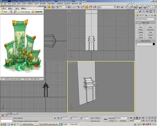Open the Selected key filter dropdown
This screenshot has height=126, width=157.
pos(122,118)
